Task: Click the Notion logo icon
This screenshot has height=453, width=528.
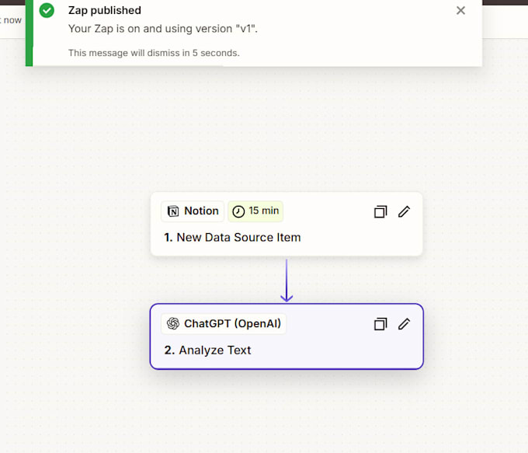Action: [x=173, y=211]
